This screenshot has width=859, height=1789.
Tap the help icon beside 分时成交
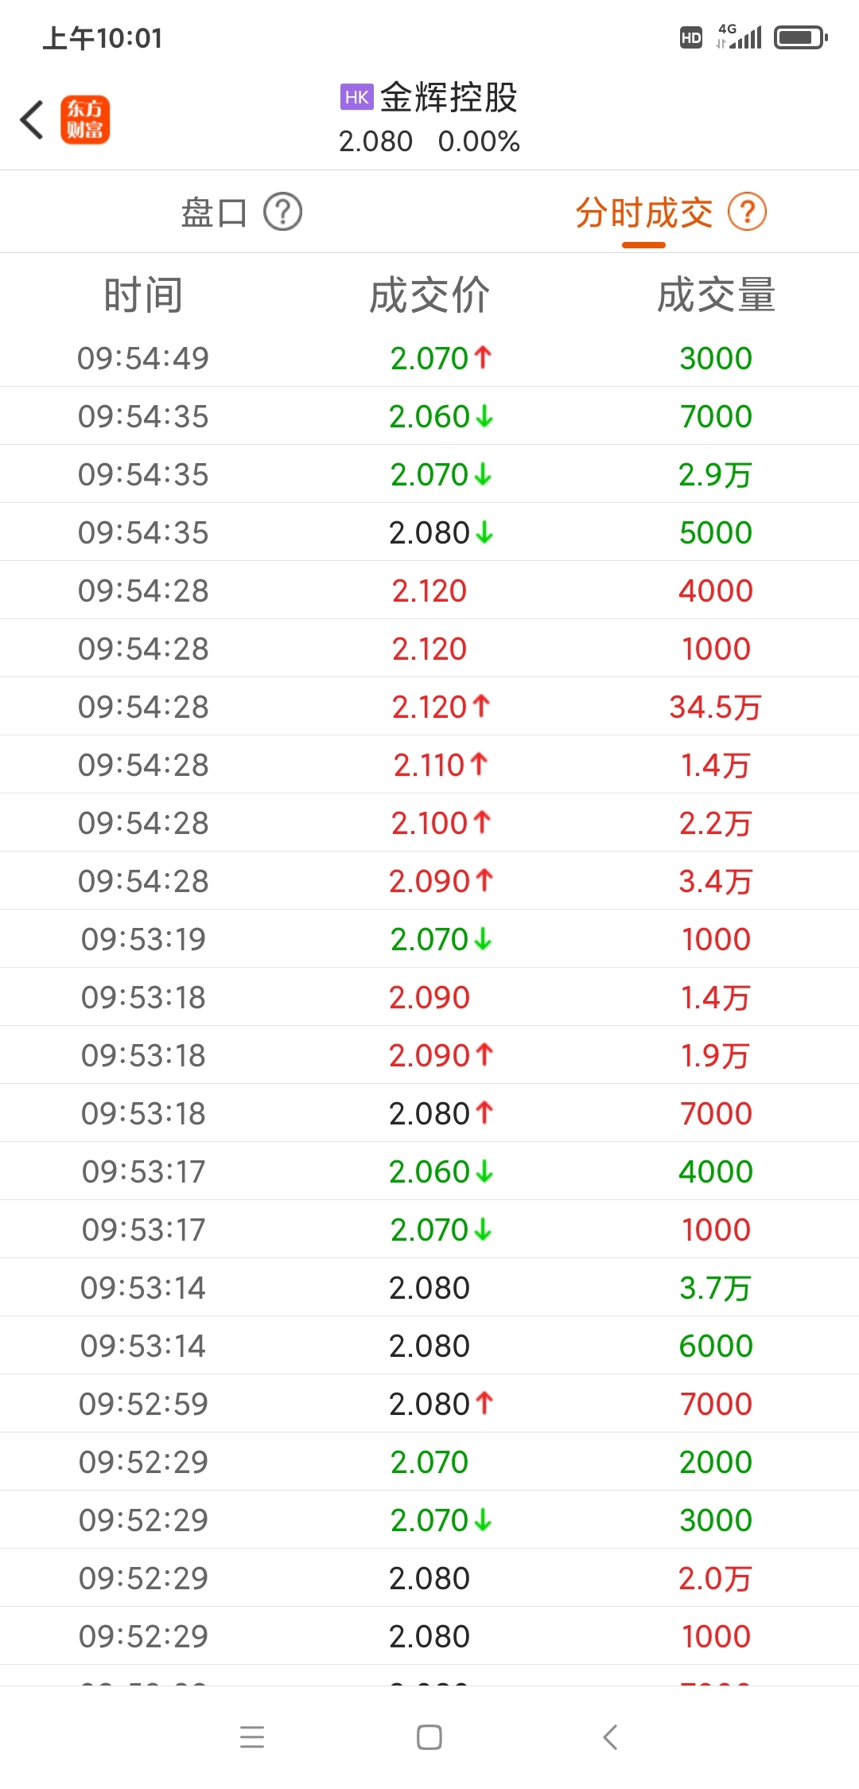(748, 212)
